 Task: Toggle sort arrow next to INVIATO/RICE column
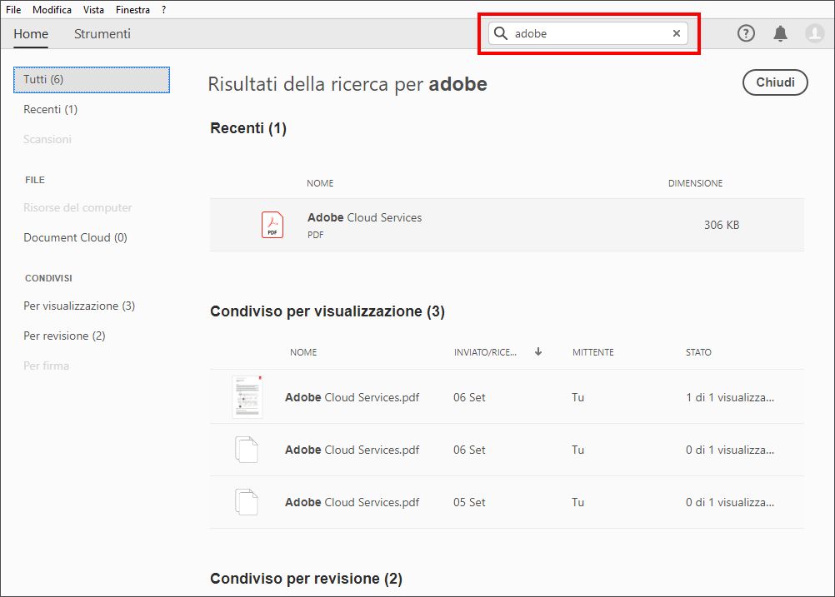[538, 351]
